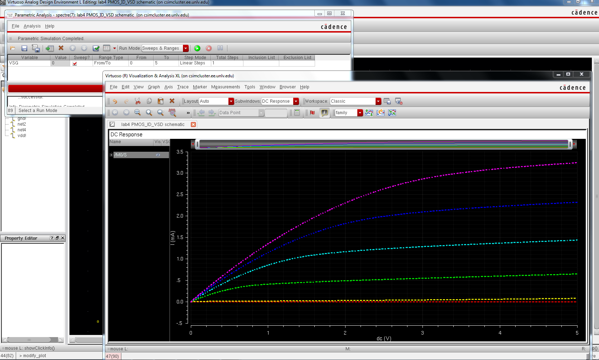The height and width of the screenshot is (360, 599).
Task: Paste clipboard icon in Visualization toolbar
Action: click(x=161, y=101)
